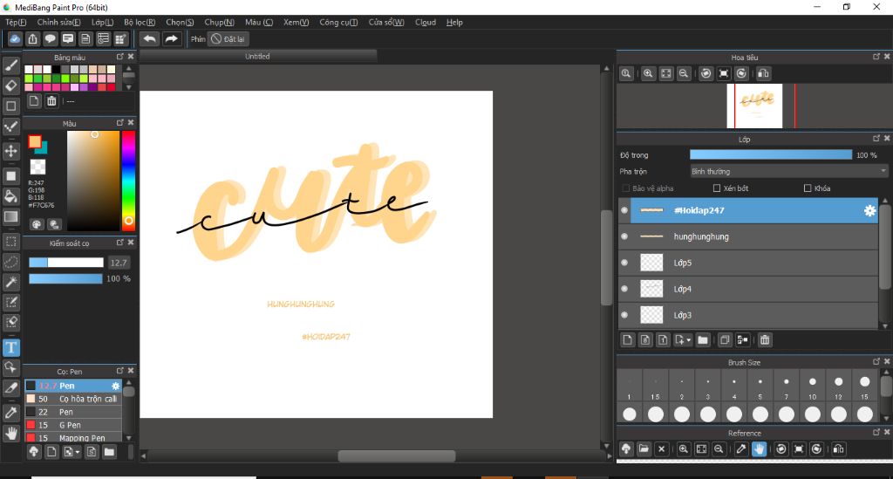Open the Công cụ menu
The height and width of the screenshot is (479, 893).
point(338,22)
